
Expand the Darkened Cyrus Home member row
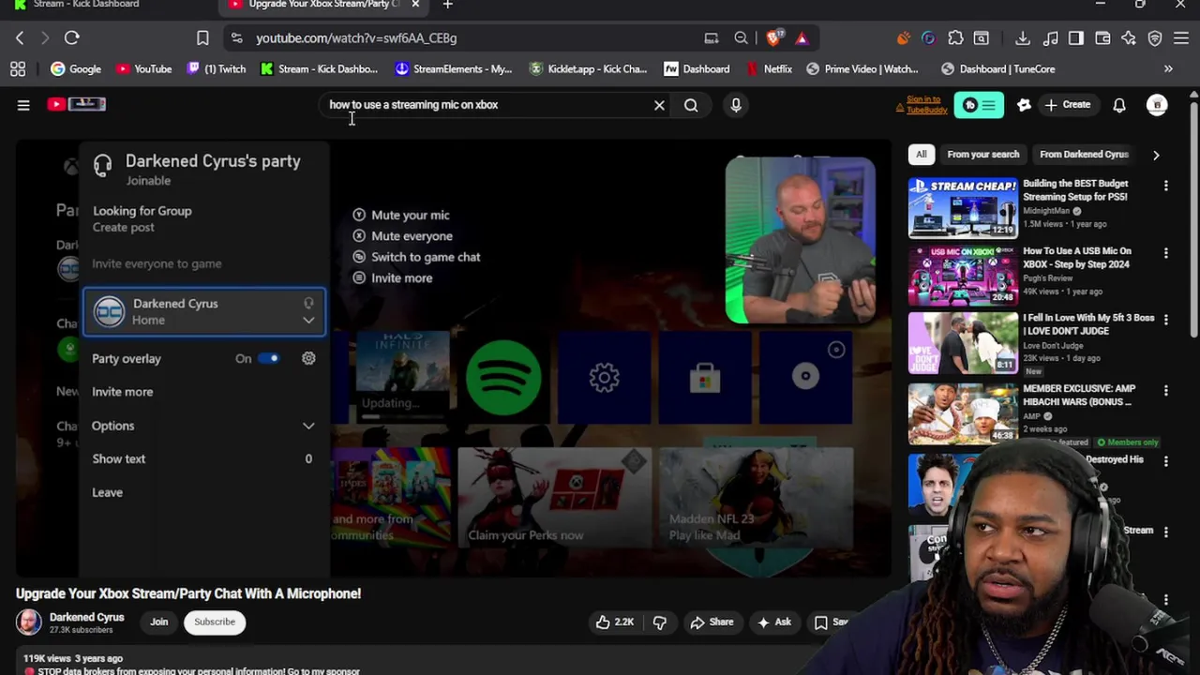pos(204,312)
